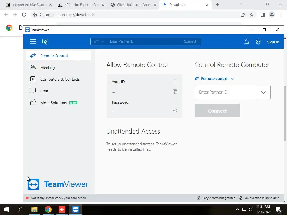Open Chrome from the taskbar
This screenshot has height=215, width=287.
tap(48, 209)
